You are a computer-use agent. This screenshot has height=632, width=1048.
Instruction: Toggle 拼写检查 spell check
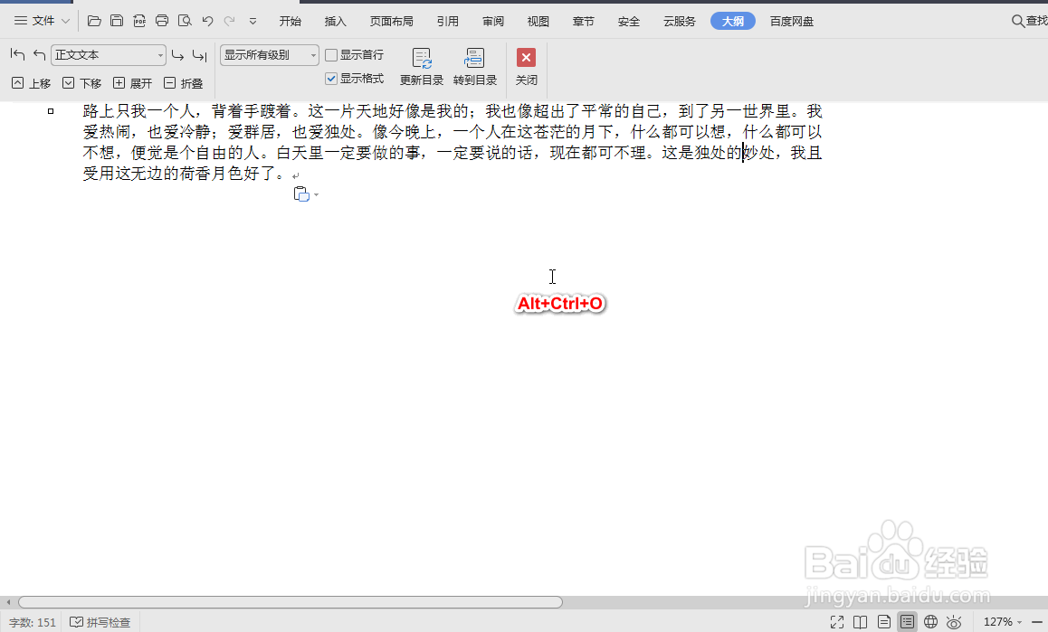click(x=100, y=622)
